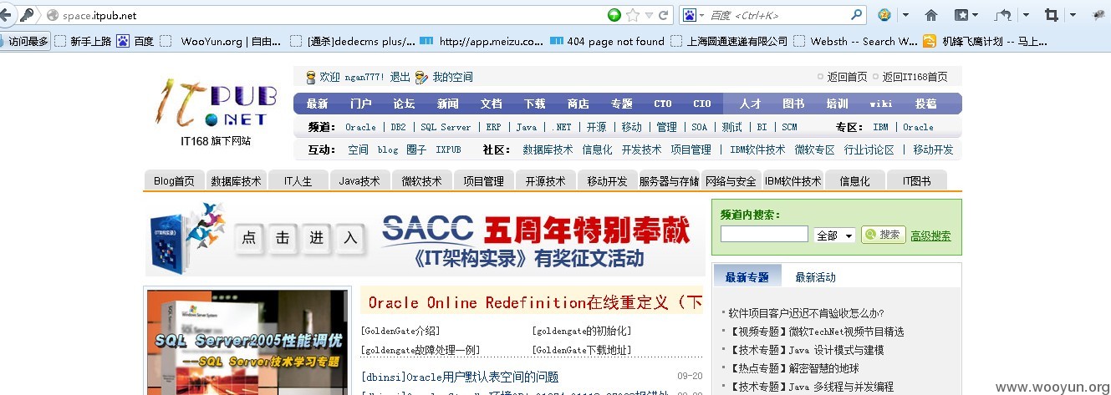The height and width of the screenshot is (395, 1111).
Task: Click the magnifier in the search box
Action: pyautogui.click(x=857, y=15)
